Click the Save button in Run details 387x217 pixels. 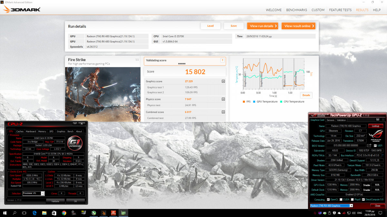(234, 26)
